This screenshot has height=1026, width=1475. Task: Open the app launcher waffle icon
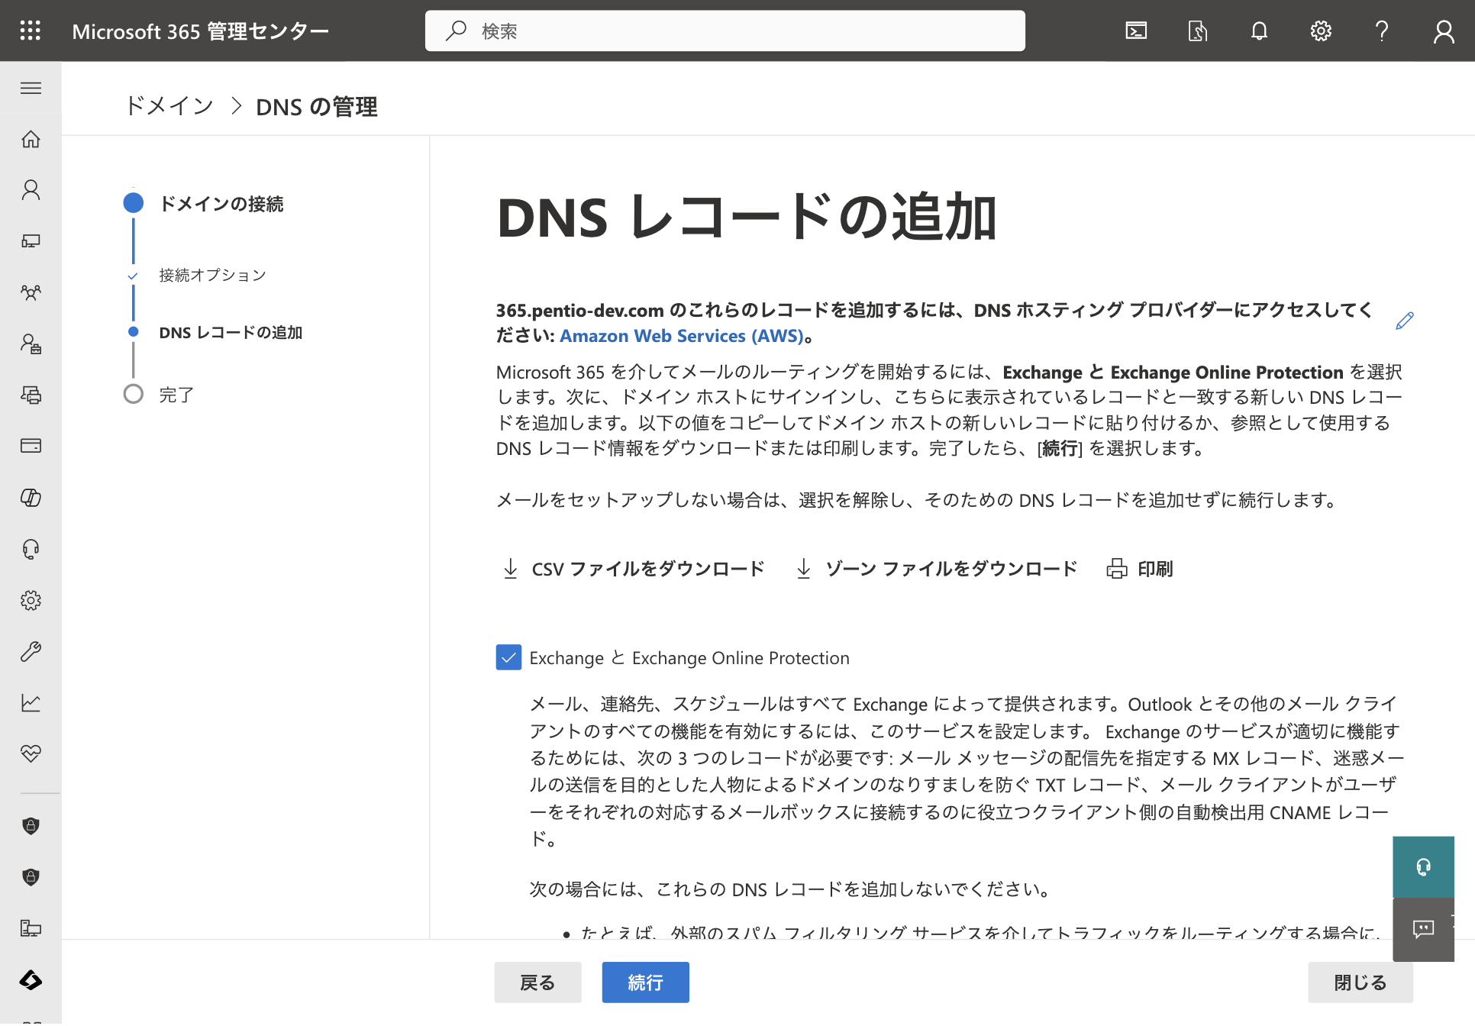point(31,31)
